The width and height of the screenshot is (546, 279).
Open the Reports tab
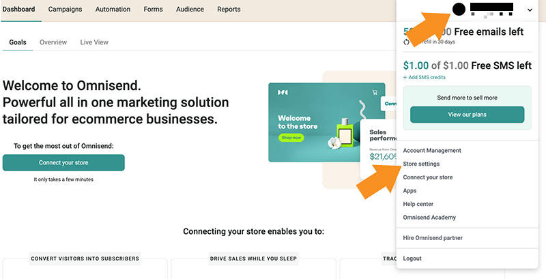229,10
